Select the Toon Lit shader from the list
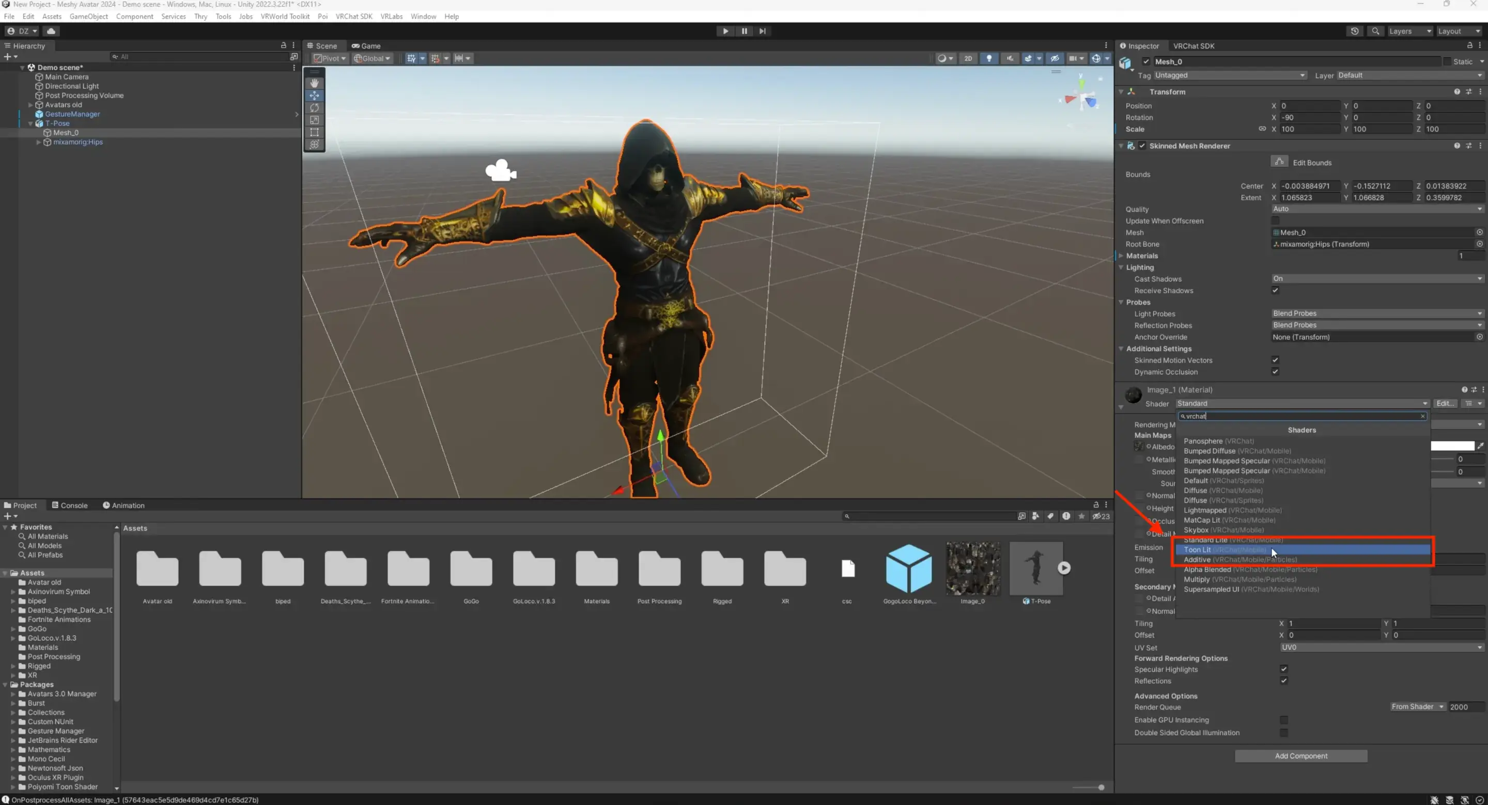This screenshot has height=805, width=1488. [1242, 550]
